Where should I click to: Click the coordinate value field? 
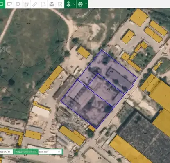coord(6,152)
